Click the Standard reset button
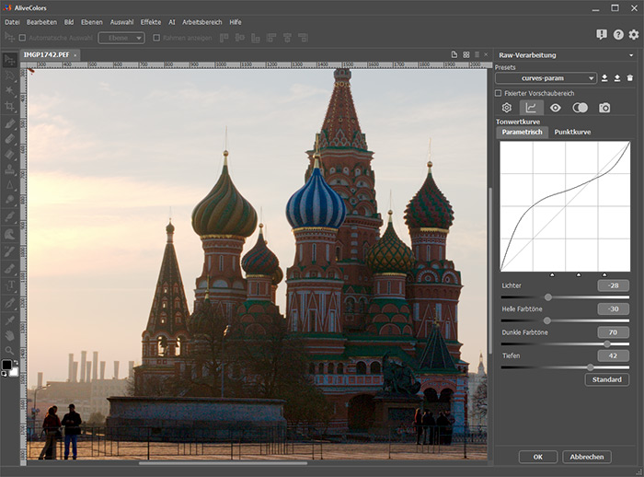This screenshot has height=477, width=644. (x=606, y=379)
